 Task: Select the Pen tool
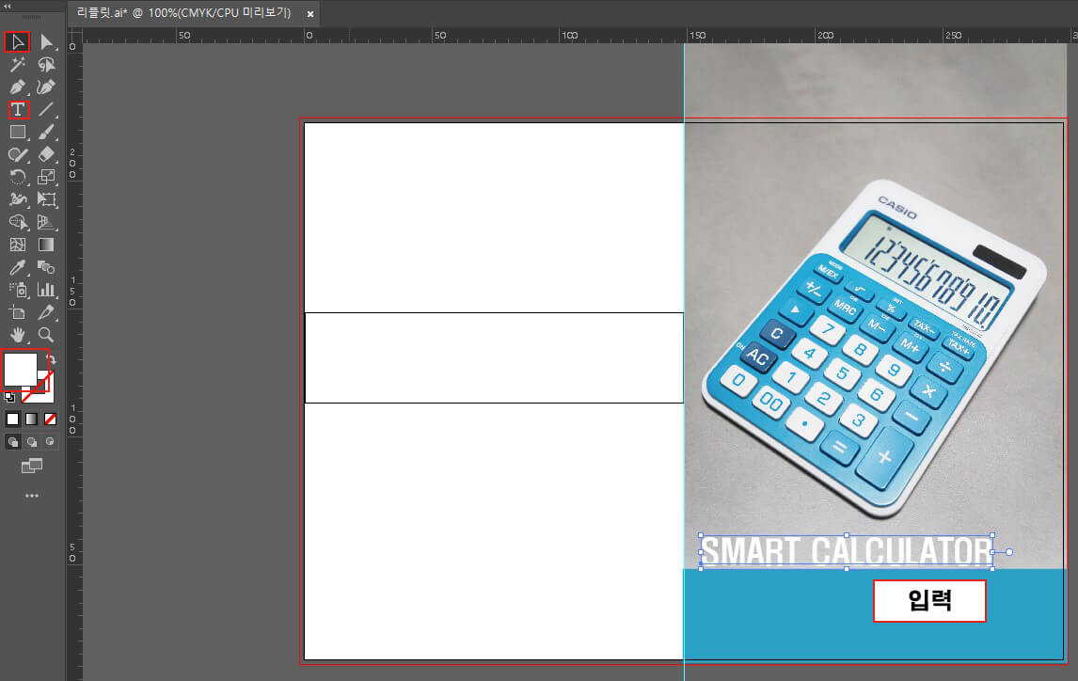17,87
